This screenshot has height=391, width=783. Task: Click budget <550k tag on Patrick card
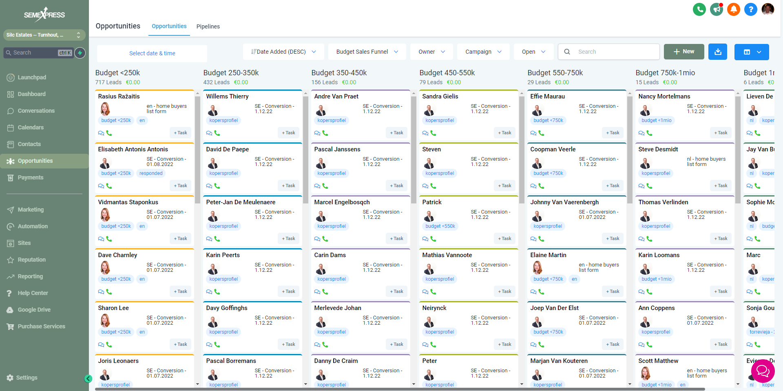point(440,226)
